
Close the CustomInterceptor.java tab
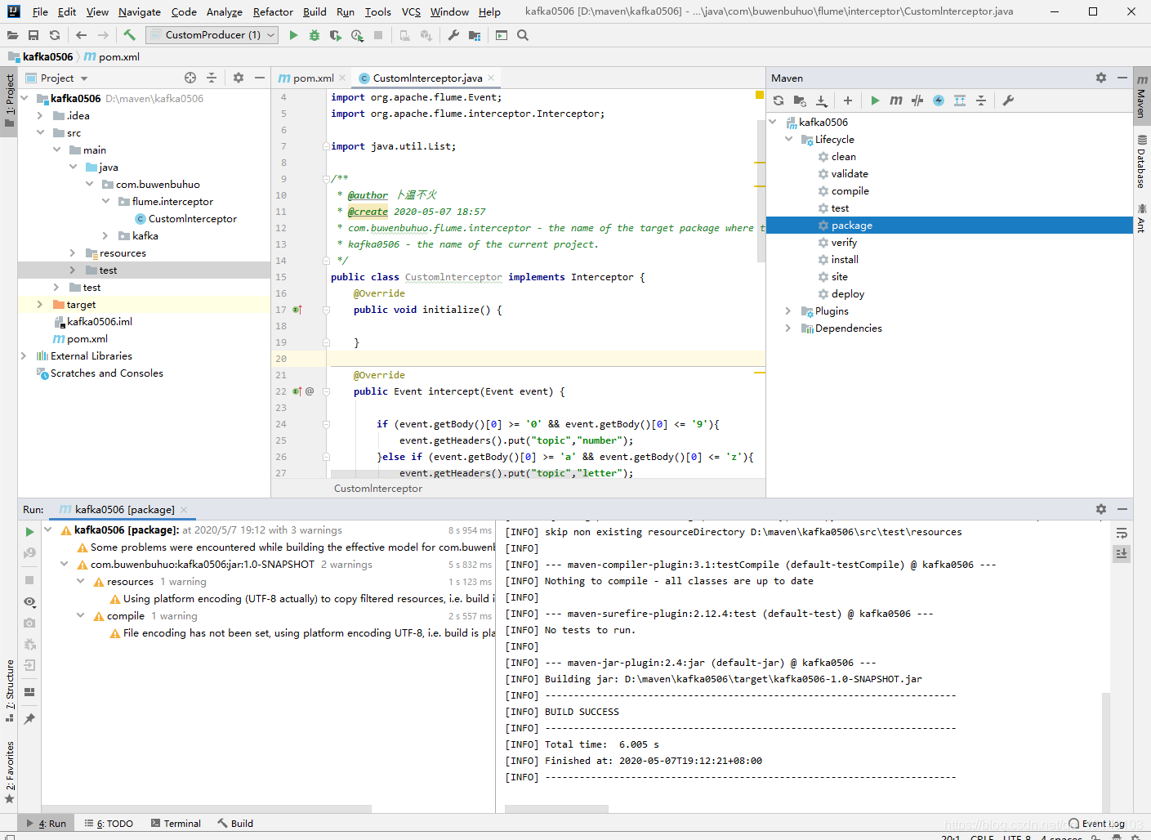coord(491,78)
